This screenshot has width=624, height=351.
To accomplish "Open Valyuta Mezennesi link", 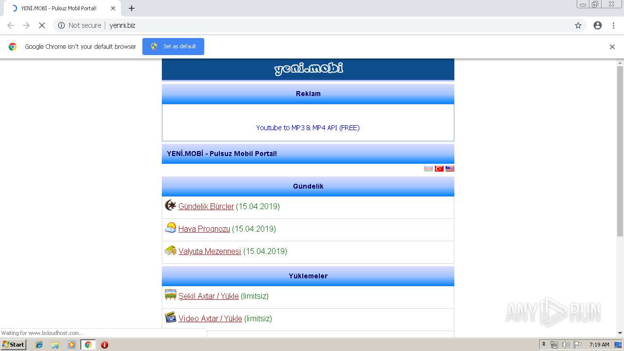I will 210,251.
